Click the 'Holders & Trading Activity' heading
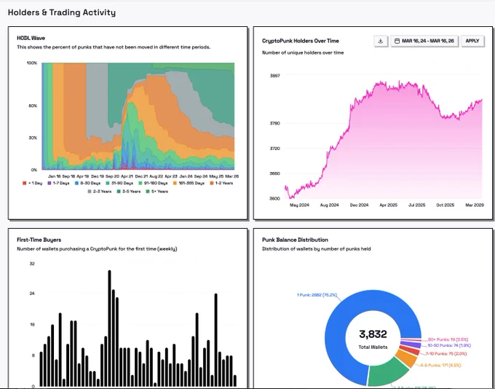The image size is (495, 389). 62,12
